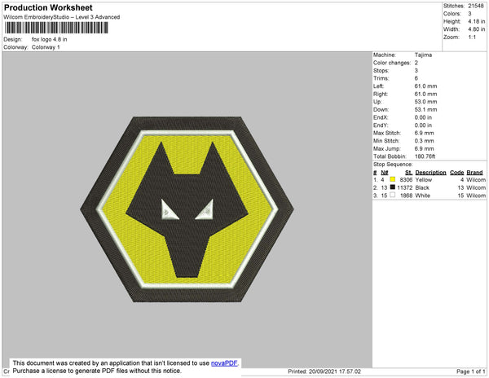Select the Stops value 3

pyautogui.click(x=416, y=71)
